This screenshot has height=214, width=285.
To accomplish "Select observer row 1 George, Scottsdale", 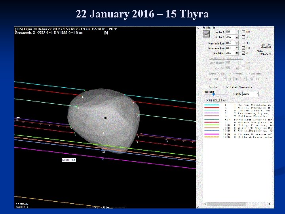I will click(x=237, y=105).
